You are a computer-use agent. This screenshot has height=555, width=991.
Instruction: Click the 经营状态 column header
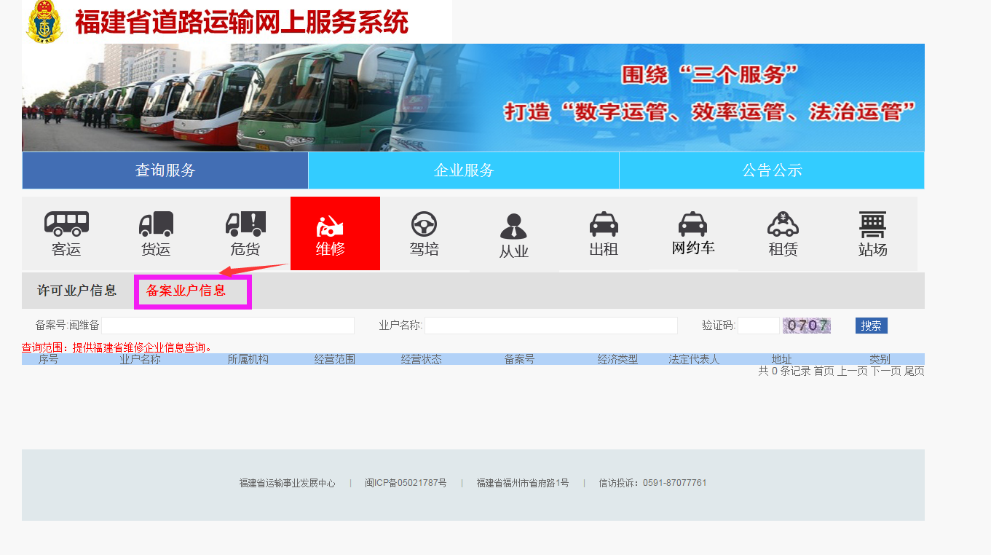pyautogui.click(x=422, y=359)
